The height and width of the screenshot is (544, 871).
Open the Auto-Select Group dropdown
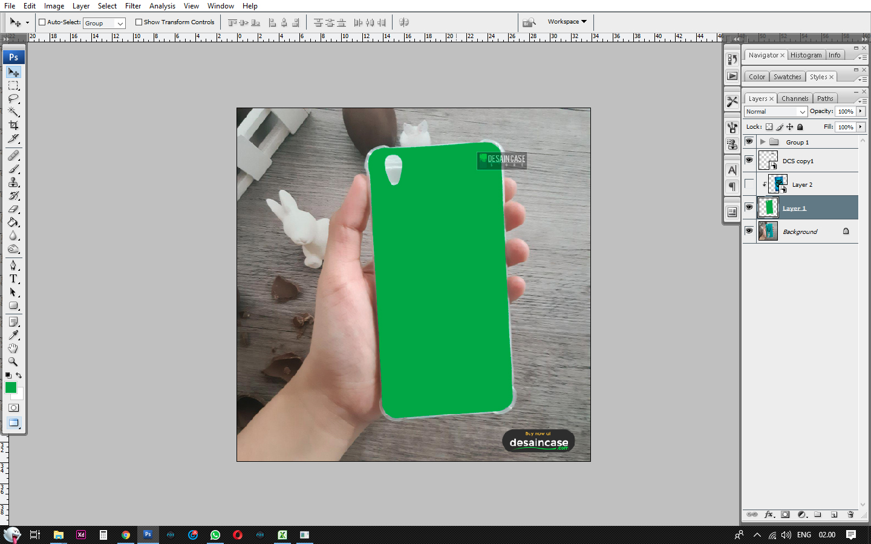click(104, 23)
